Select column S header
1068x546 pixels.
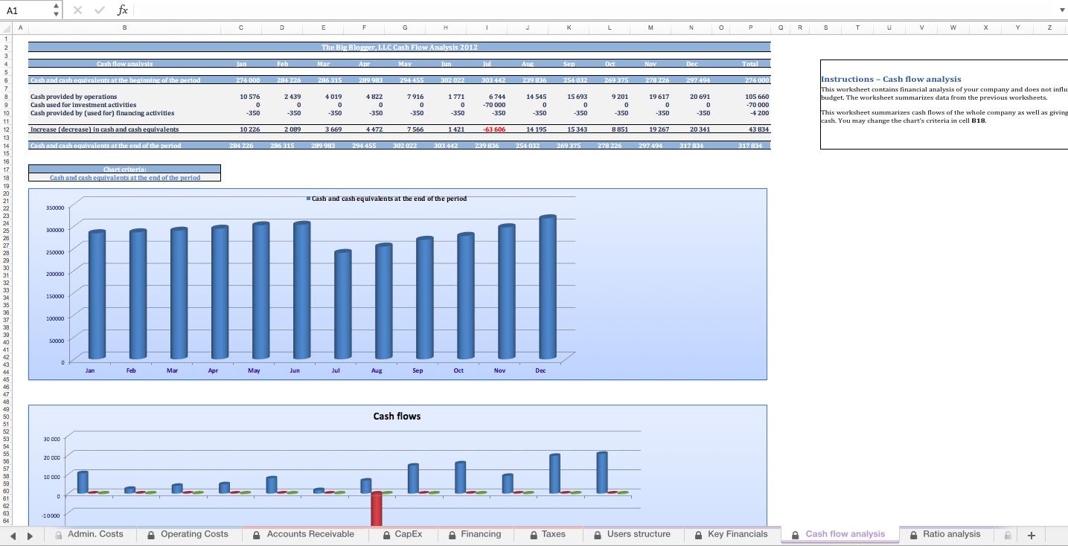click(827, 28)
